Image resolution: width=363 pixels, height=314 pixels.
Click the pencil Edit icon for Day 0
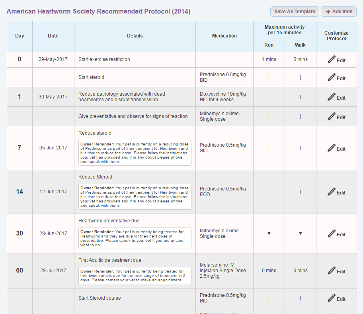(x=336, y=60)
